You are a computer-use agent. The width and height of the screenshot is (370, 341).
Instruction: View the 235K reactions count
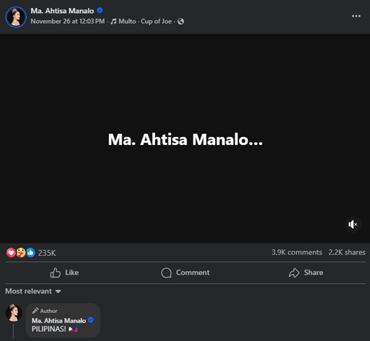click(47, 253)
